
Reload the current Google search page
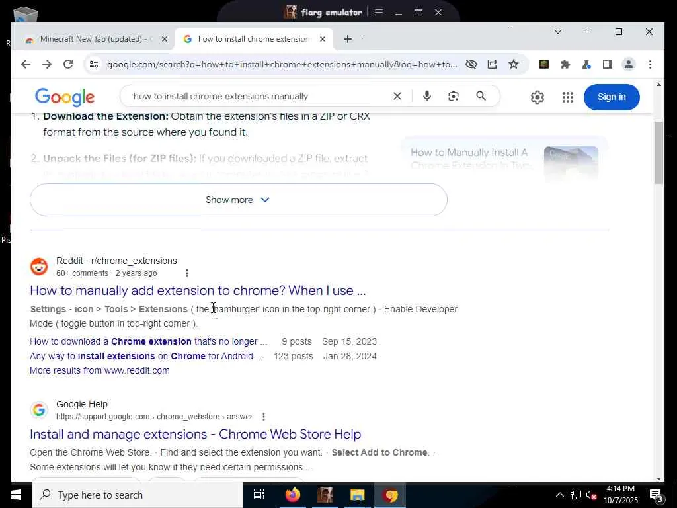(x=68, y=64)
